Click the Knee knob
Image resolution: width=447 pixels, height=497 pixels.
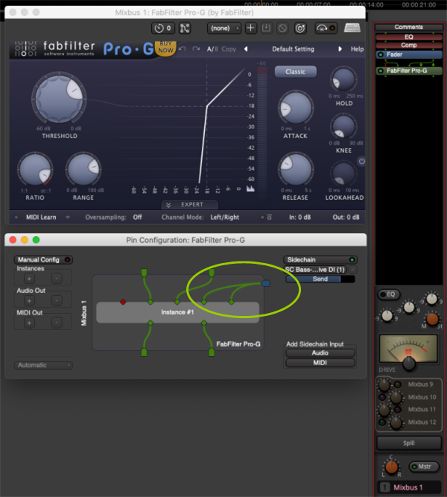tap(343, 127)
